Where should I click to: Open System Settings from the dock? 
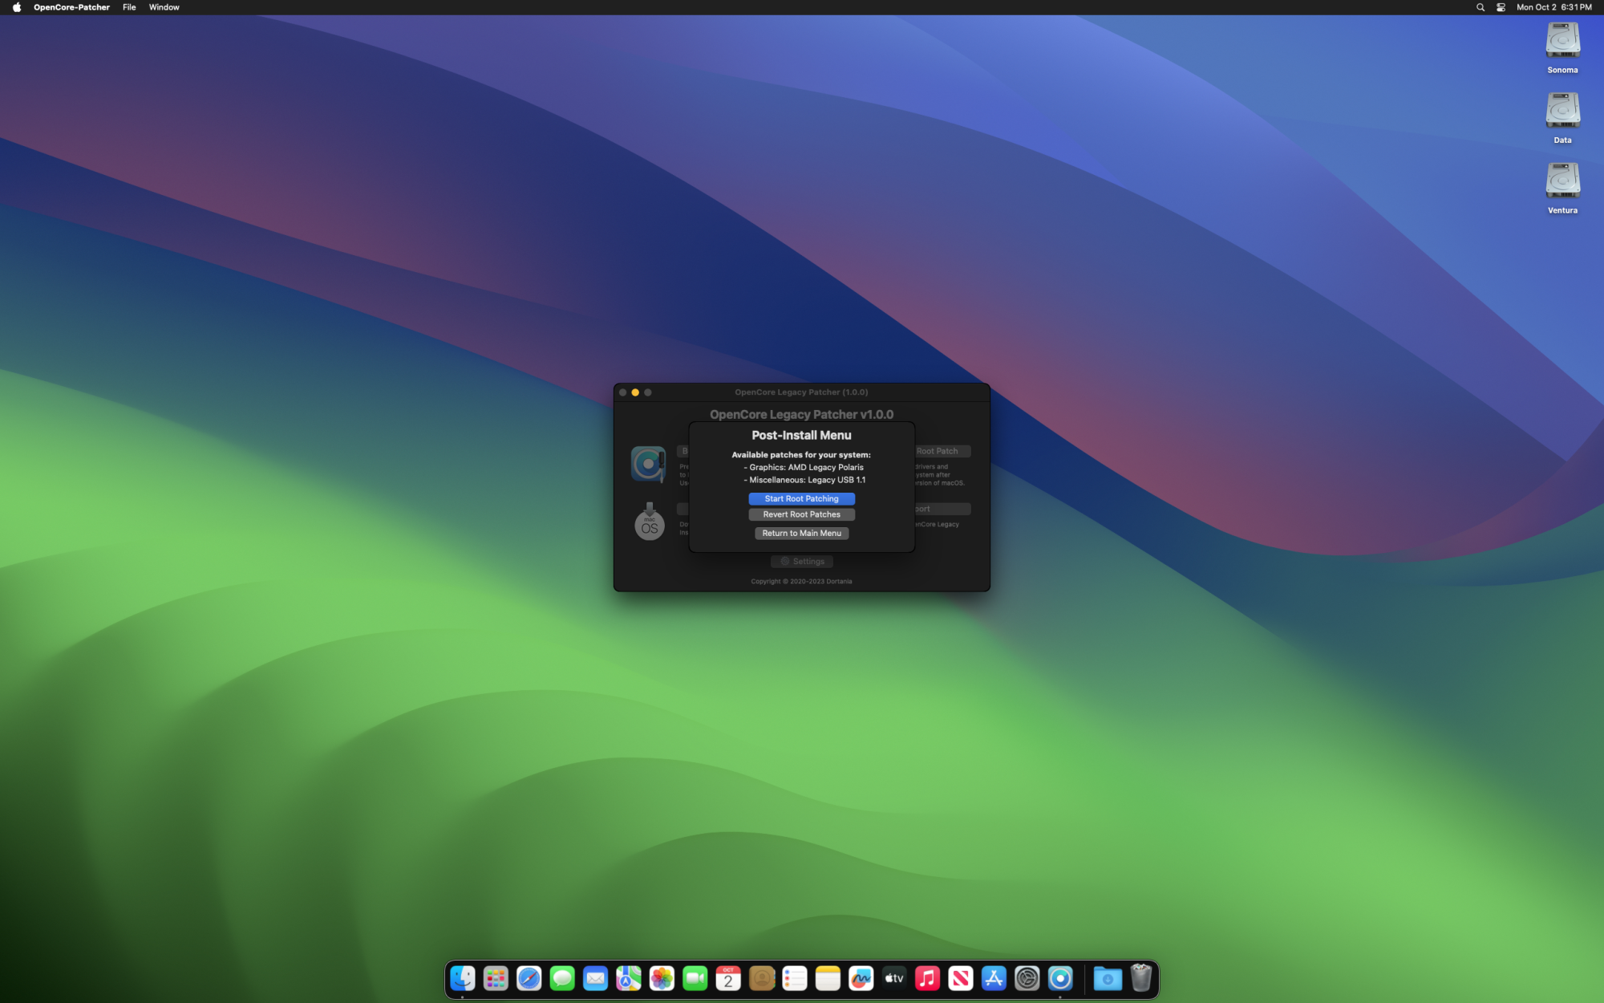click(x=1027, y=978)
